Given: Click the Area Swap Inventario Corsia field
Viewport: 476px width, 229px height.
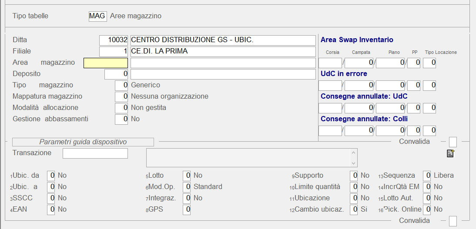Looking at the screenshot, I should pos(330,63).
